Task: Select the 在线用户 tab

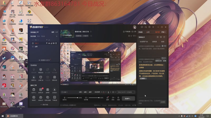Action: click(144, 42)
